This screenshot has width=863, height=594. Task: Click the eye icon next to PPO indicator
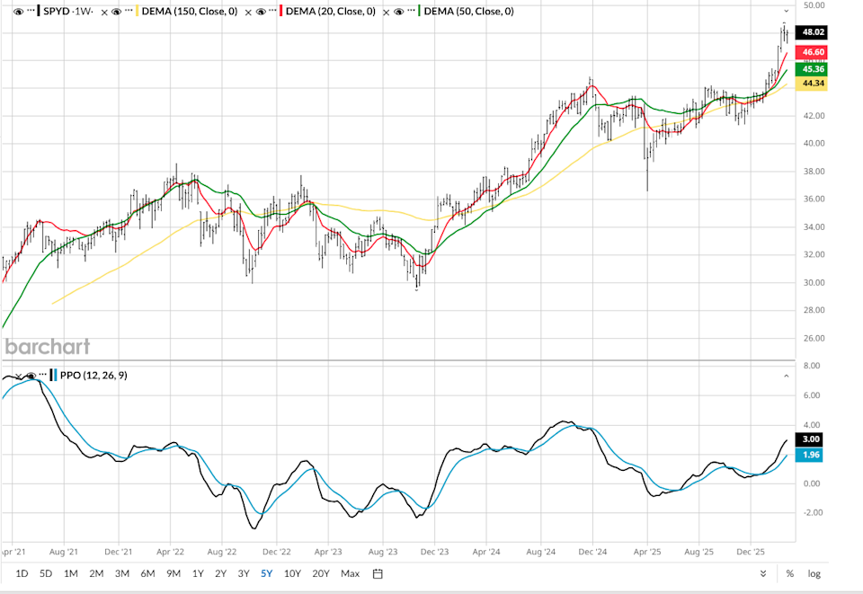click(x=31, y=376)
